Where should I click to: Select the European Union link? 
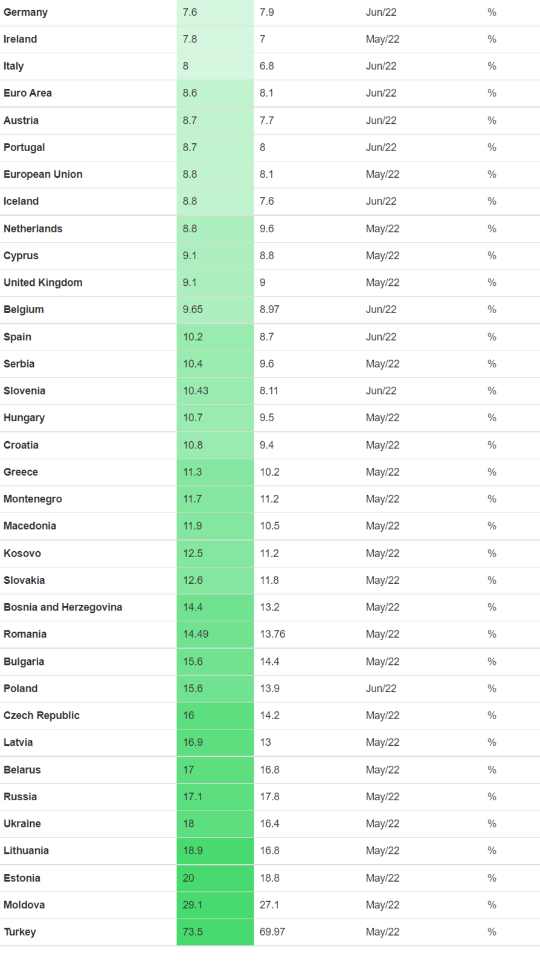(x=43, y=174)
